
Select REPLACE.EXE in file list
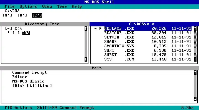(148, 28)
